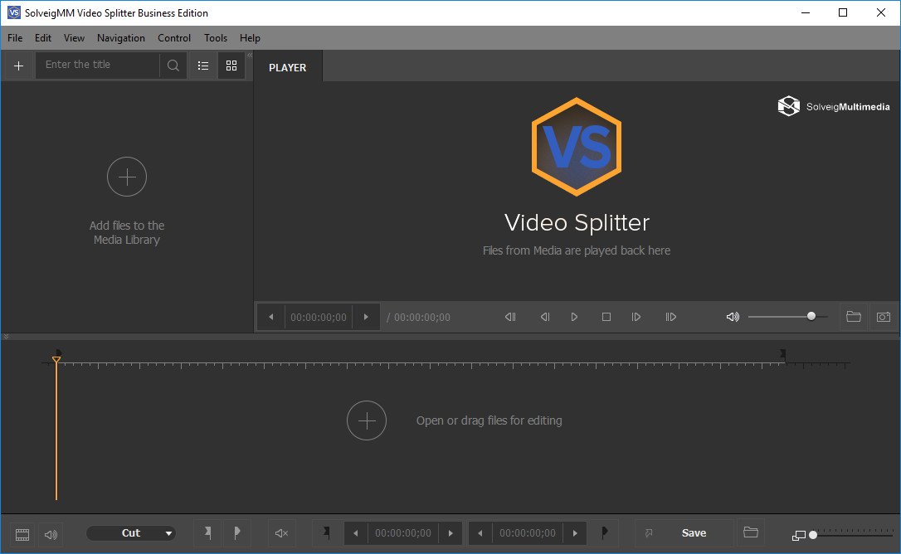Switch Media Library to thumbnail grid view
The width and height of the screenshot is (901, 554).
[x=231, y=66]
